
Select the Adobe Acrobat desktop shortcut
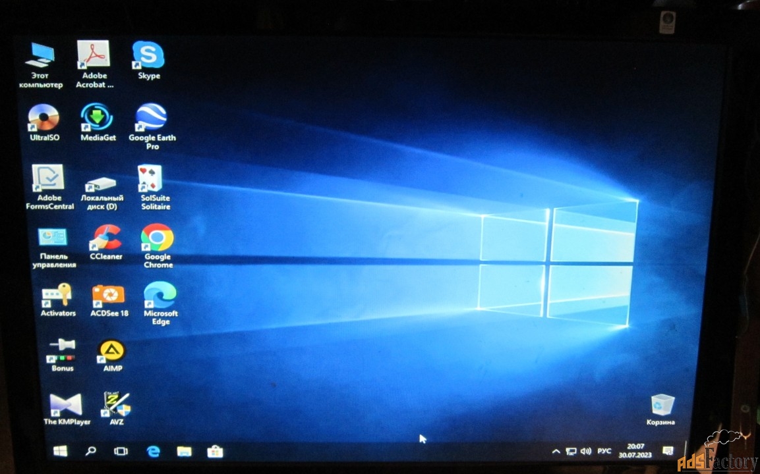94,65
